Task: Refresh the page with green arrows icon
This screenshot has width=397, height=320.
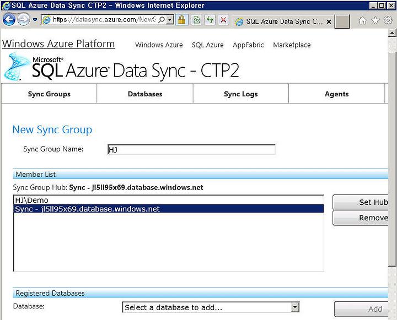Action: tap(210, 20)
